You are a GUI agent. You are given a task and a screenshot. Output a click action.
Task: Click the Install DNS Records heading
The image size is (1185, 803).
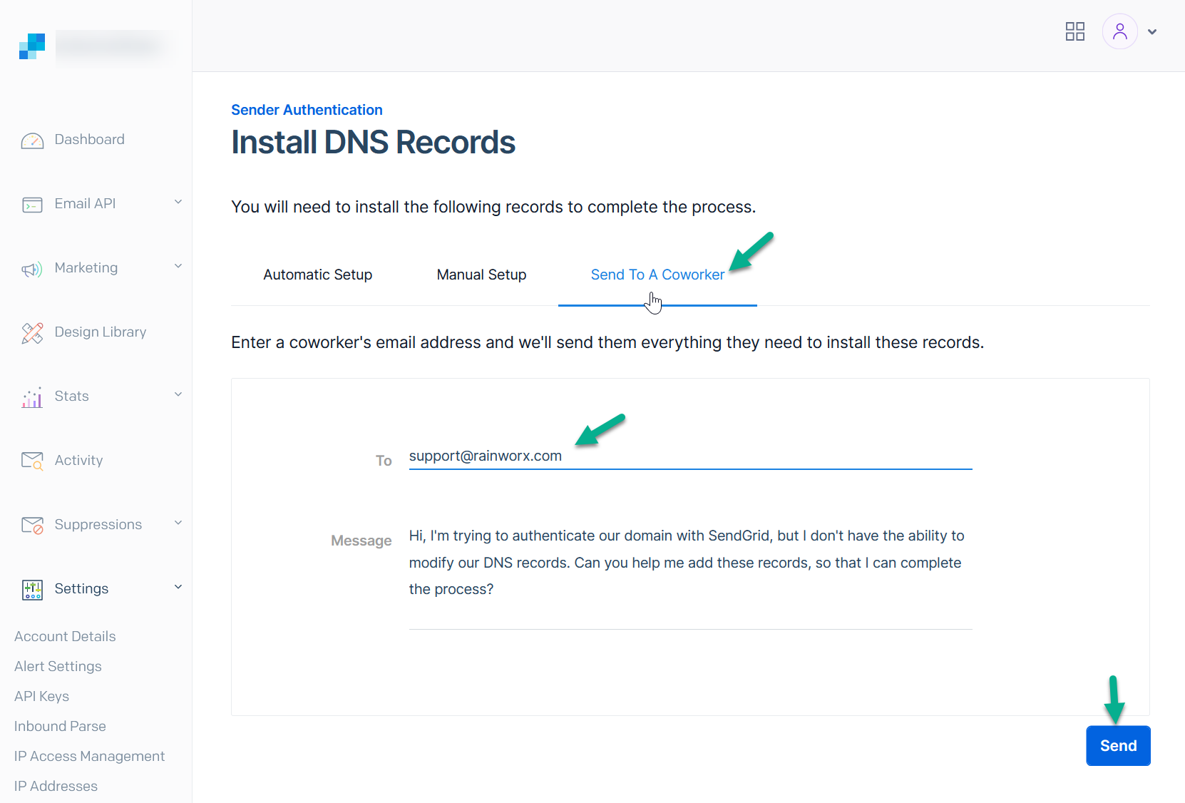(373, 142)
